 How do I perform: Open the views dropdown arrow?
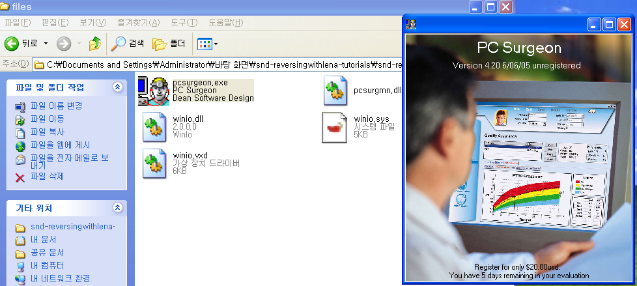coord(216,44)
